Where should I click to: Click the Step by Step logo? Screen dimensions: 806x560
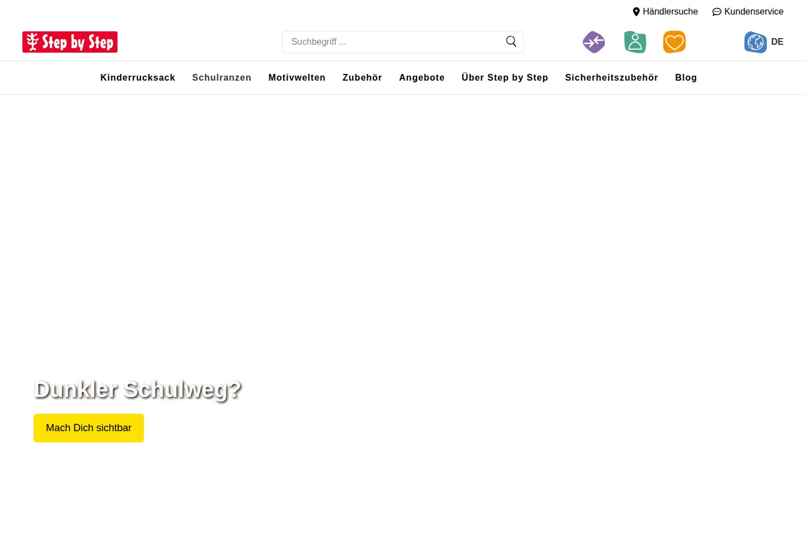[70, 42]
